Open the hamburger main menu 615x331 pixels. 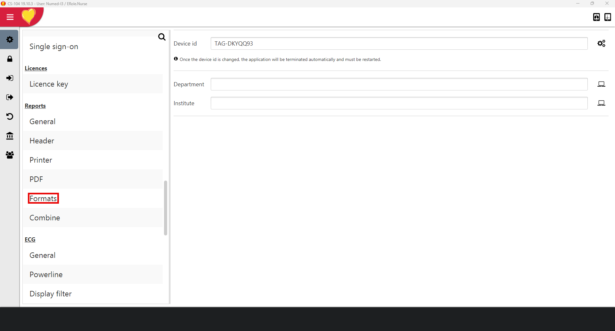(x=10, y=17)
